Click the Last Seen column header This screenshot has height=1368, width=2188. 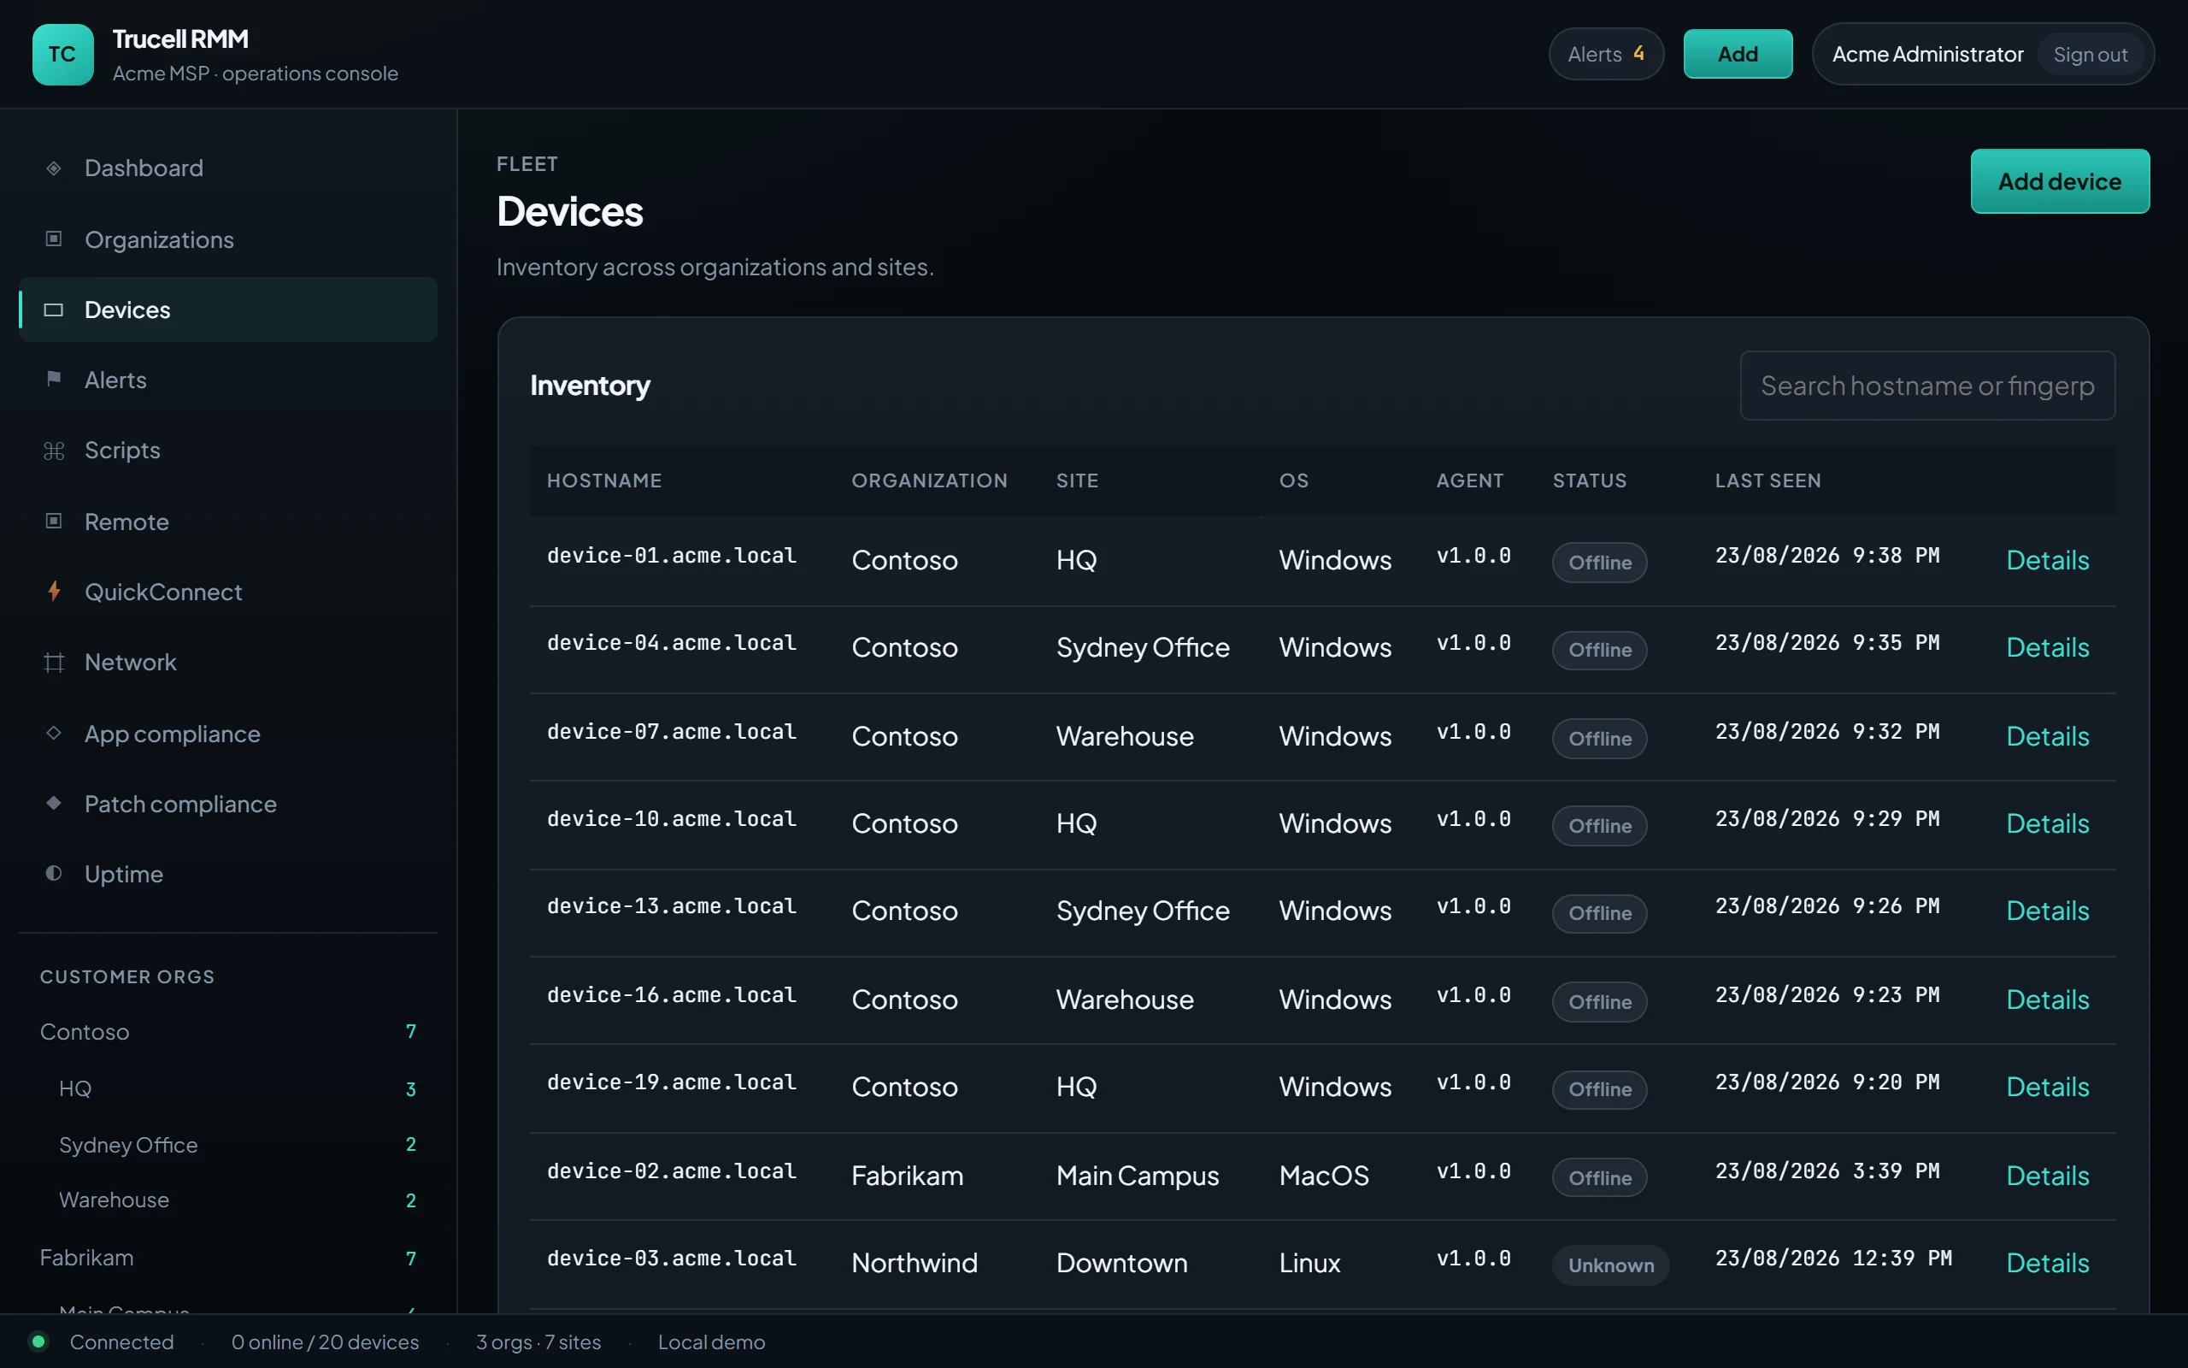coord(1767,481)
